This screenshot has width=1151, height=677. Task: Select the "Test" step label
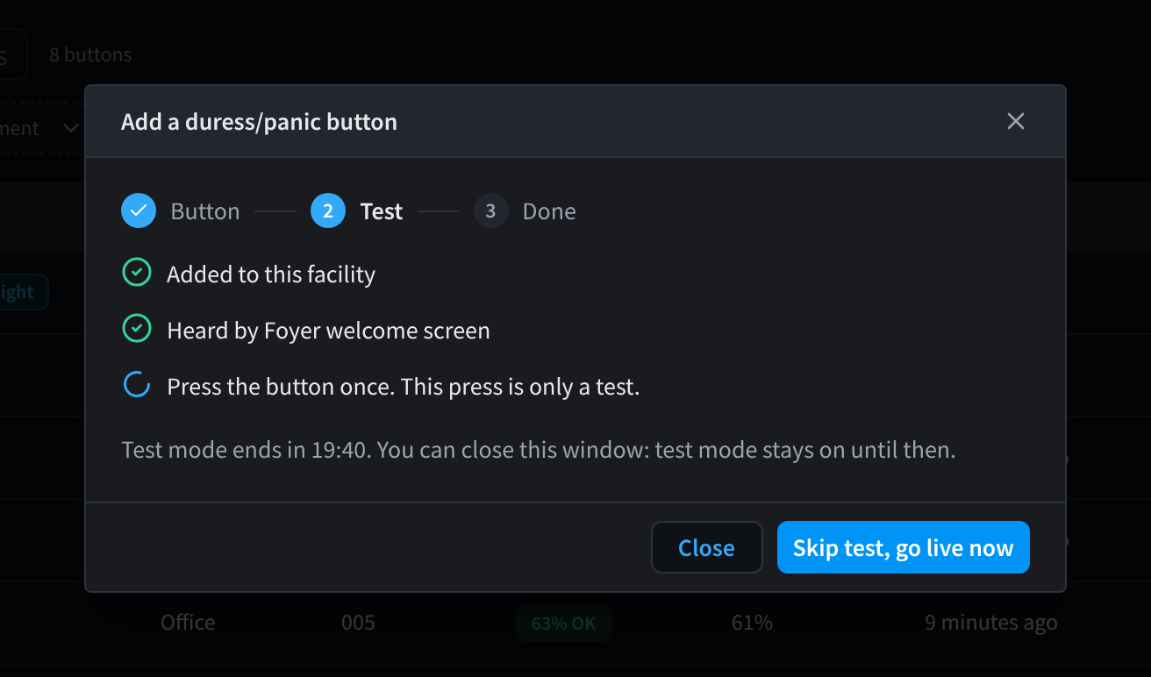pyautogui.click(x=382, y=211)
